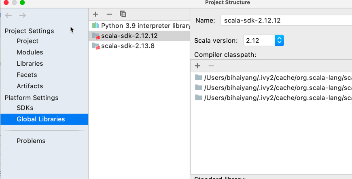Click folder icon of second classpath entry
352x179 pixels.
198,87
